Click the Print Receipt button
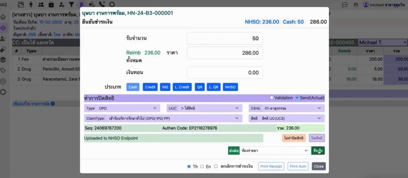This screenshot has width=408, height=178. 271,166
